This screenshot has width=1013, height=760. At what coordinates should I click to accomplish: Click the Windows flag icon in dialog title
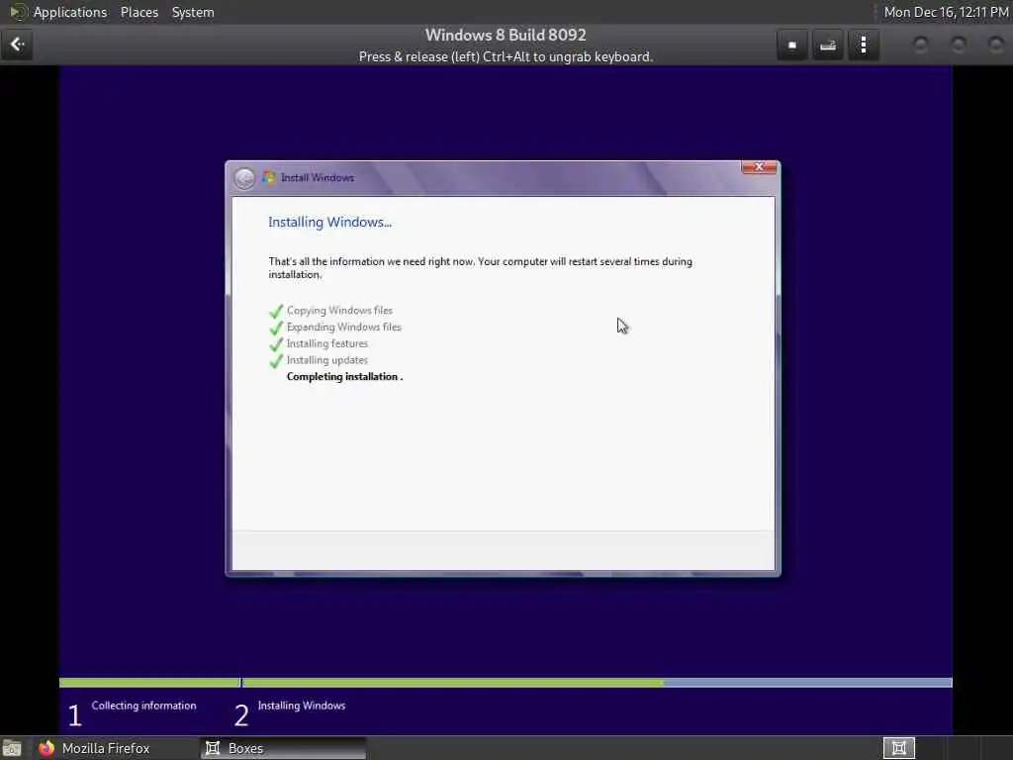tap(269, 177)
